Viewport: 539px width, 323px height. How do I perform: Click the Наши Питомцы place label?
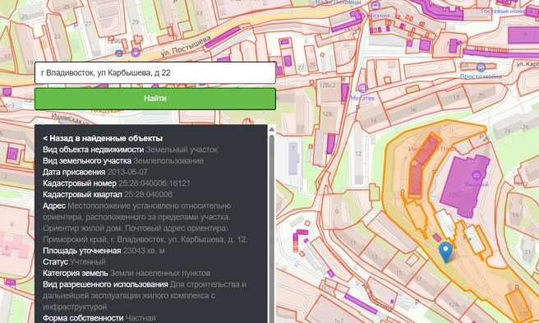point(339,2)
